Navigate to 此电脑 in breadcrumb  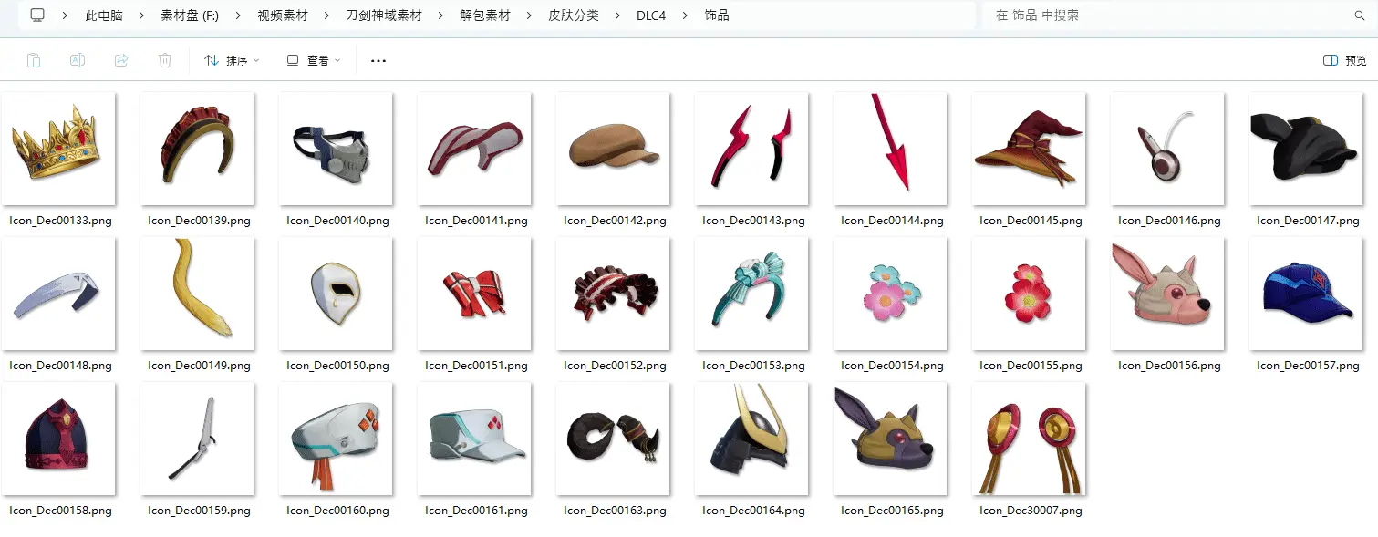coord(104,15)
